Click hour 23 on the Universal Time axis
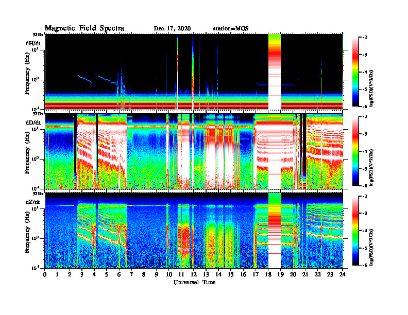This screenshot has height=315, width=408. 330,275
